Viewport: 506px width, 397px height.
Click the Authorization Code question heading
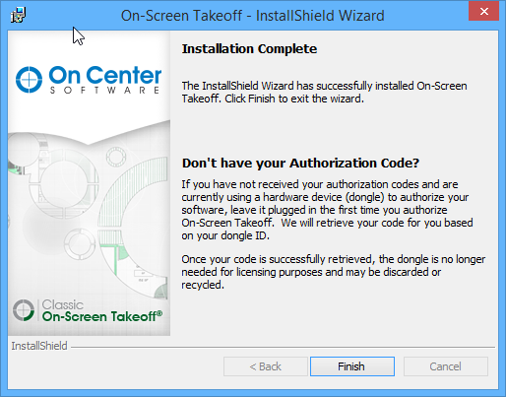[x=300, y=164]
